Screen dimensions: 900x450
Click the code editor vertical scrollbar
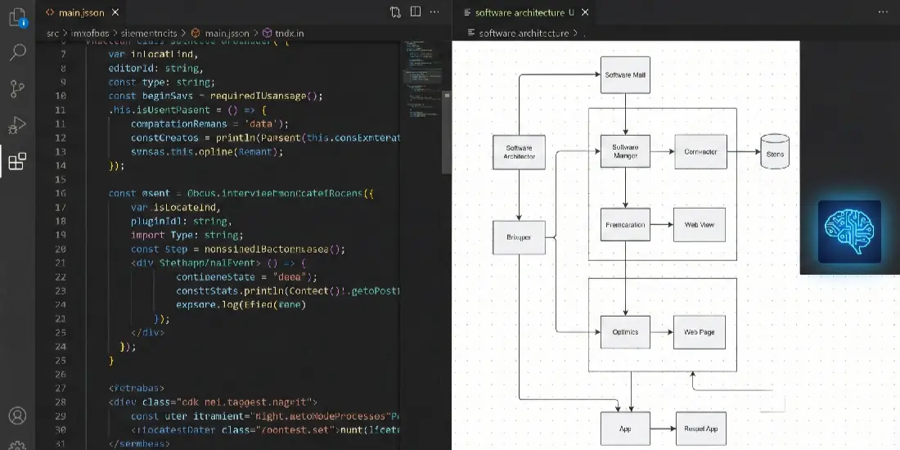coord(446,131)
